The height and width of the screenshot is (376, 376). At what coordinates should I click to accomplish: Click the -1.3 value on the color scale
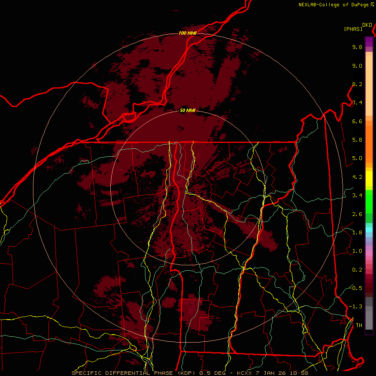356,307
